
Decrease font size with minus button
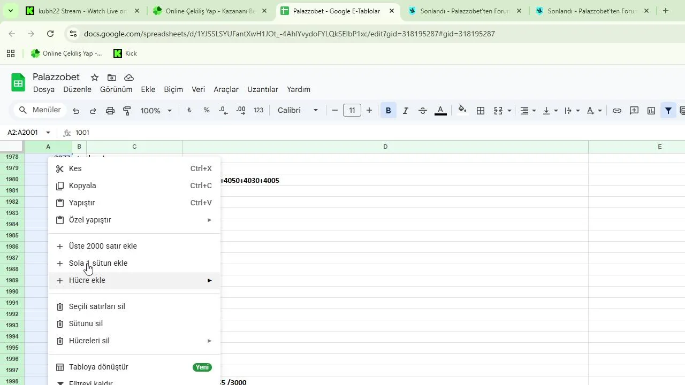(x=335, y=111)
